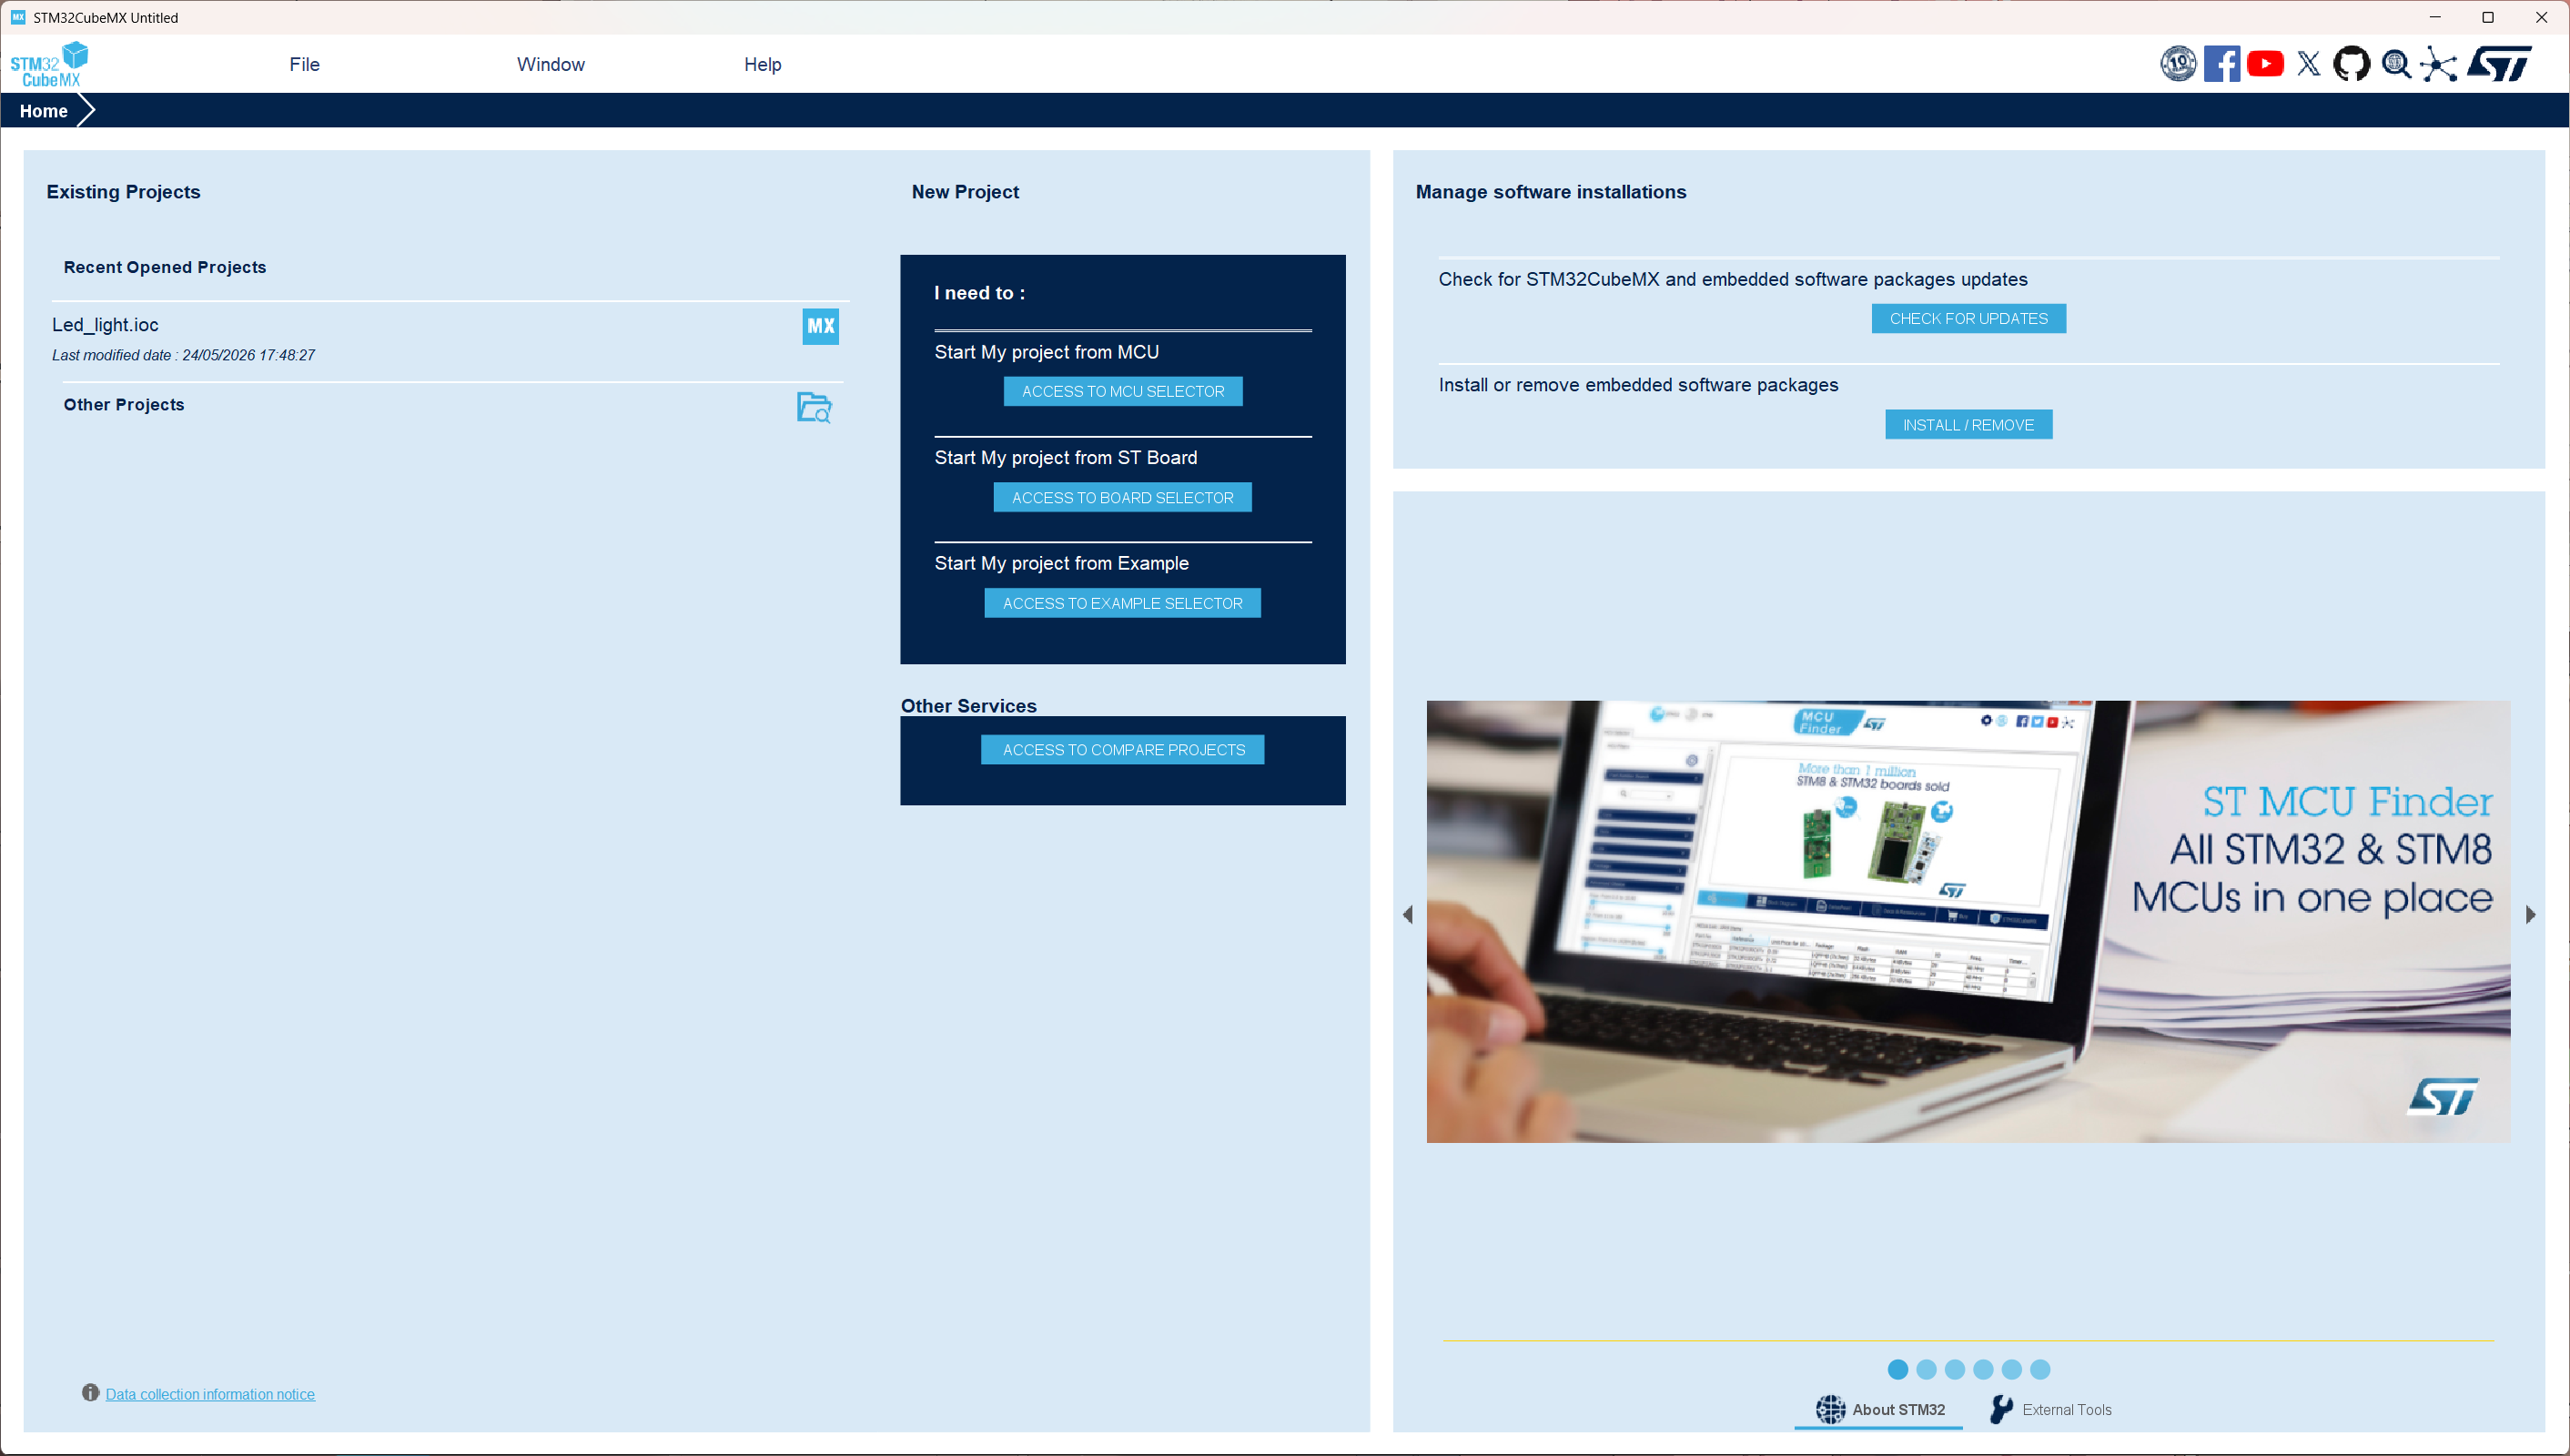This screenshot has height=1456, width=2570.
Task: Close the STM32CubeMX window
Action: (x=2541, y=17)
